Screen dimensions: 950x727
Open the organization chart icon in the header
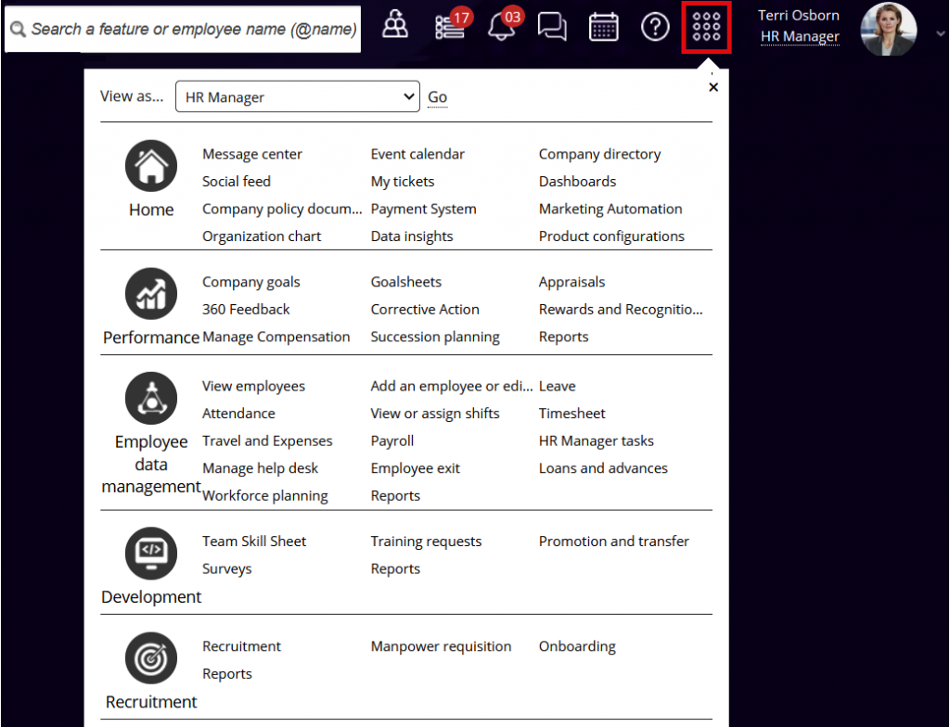tap(395, 26)
